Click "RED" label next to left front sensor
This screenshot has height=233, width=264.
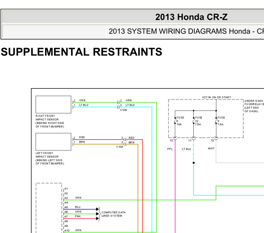[82, 137]
